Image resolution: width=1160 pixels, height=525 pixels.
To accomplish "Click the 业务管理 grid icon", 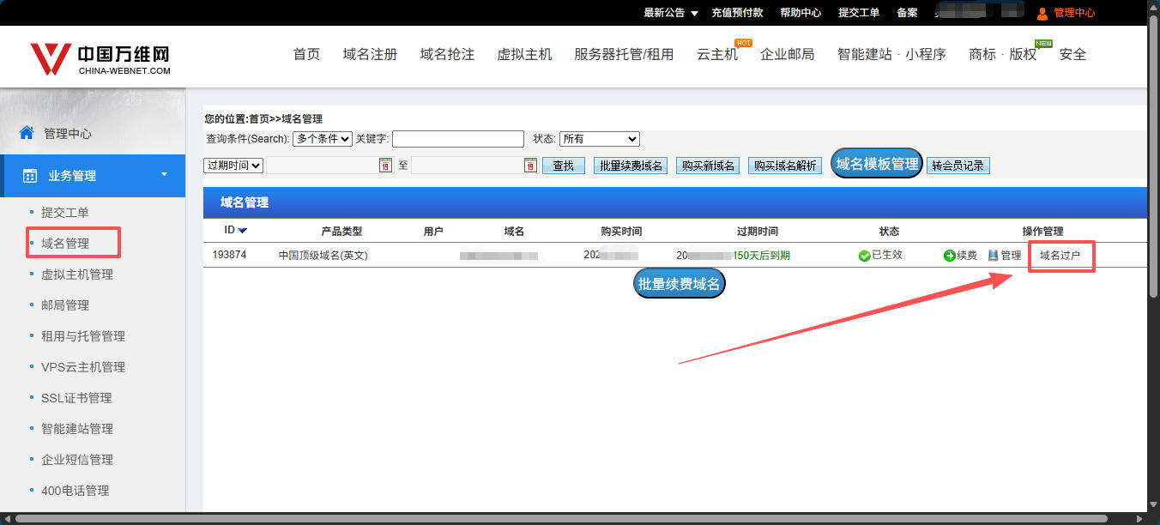I will click(30, 176).
